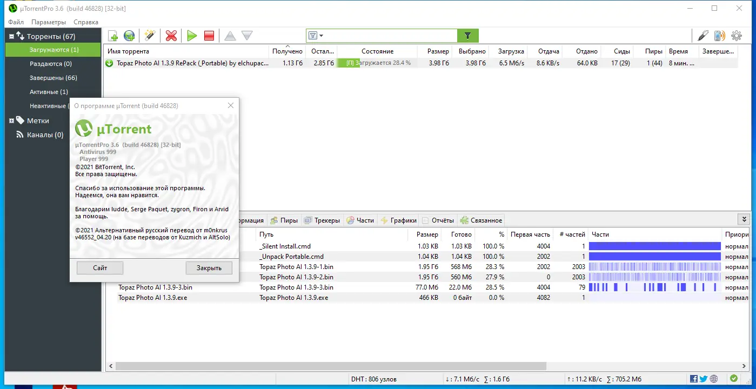This screenshot has height=389, width=756.
Task: Click the pieces bar of Topaz Photo AI 1.3.9-3.bin
Action: (x=654, y=287)
